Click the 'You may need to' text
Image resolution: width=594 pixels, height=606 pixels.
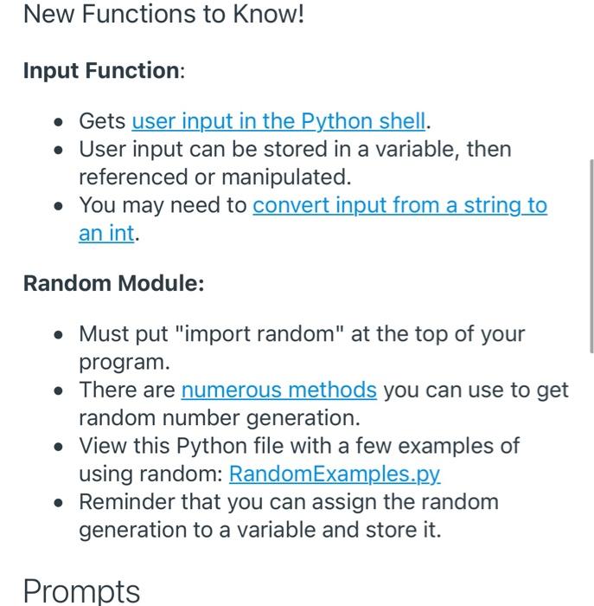163,205
